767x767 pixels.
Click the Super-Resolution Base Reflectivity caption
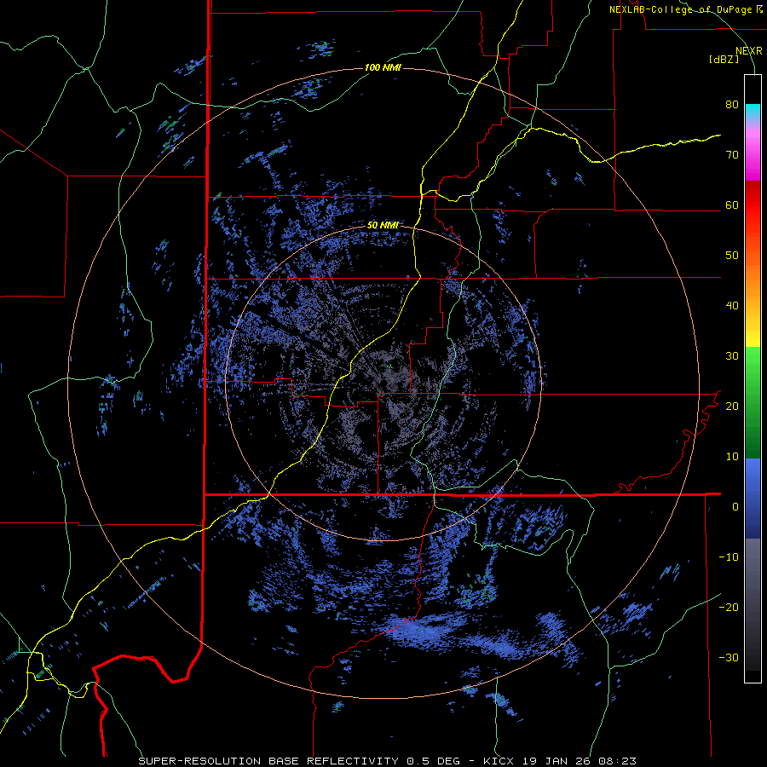point(387,761)
